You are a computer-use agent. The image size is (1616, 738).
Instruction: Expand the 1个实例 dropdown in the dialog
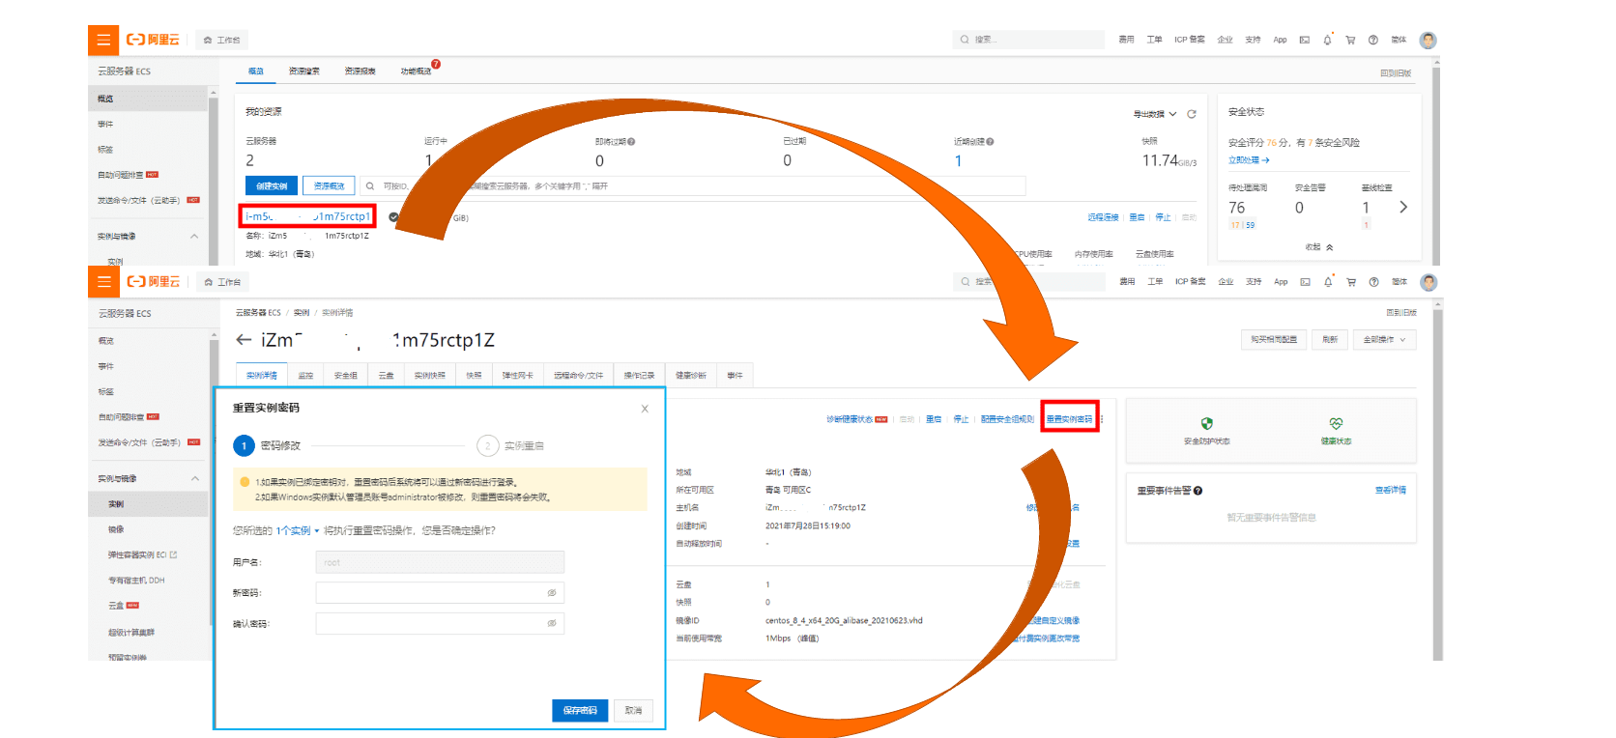click(x=298, y=531)
